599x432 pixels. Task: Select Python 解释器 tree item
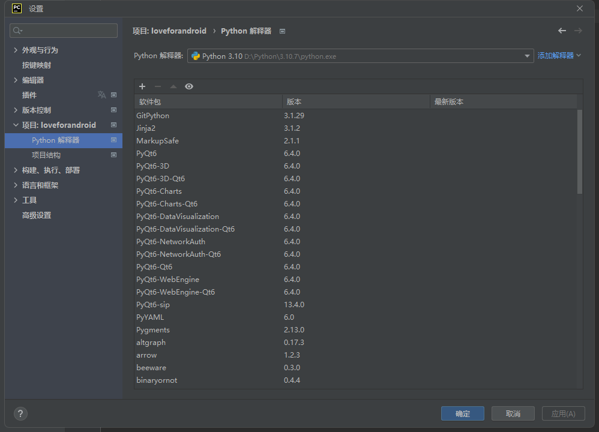(64, 140)
